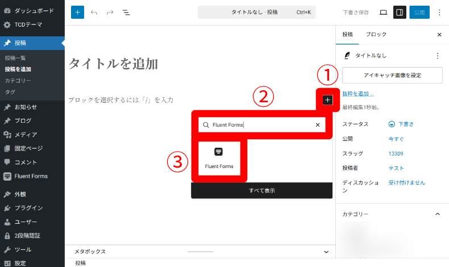
Task: Open the メディア library menu
Action: [x=32, y=135]
